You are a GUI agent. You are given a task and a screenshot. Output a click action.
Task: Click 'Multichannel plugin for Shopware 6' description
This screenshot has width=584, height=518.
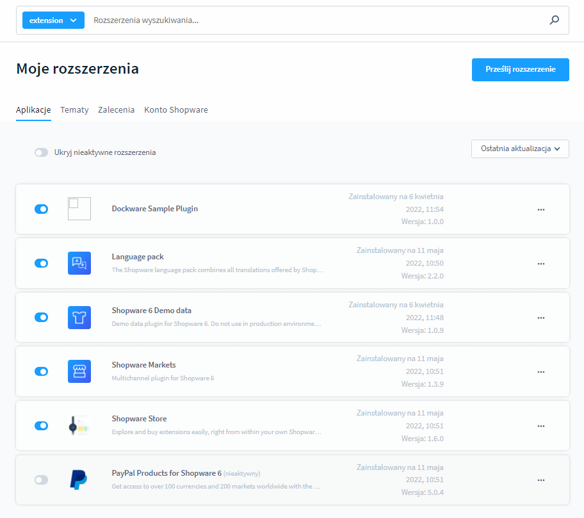(x=163, y=378)
